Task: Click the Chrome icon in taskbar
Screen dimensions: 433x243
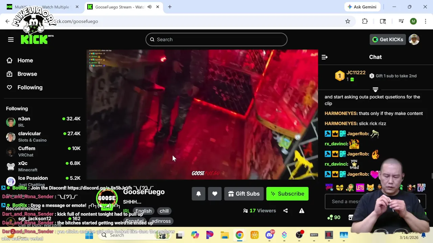Action: click(240, 235)
